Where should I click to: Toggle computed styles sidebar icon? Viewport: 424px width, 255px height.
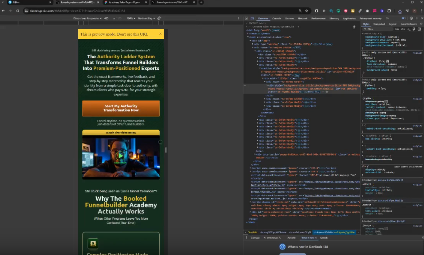point(419,29)
